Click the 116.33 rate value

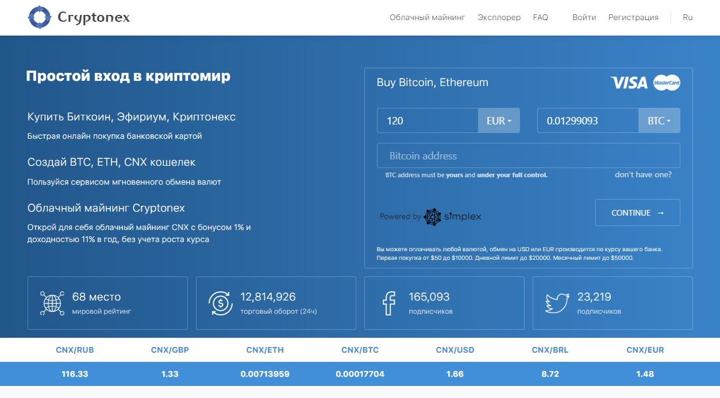coord(75,374)
